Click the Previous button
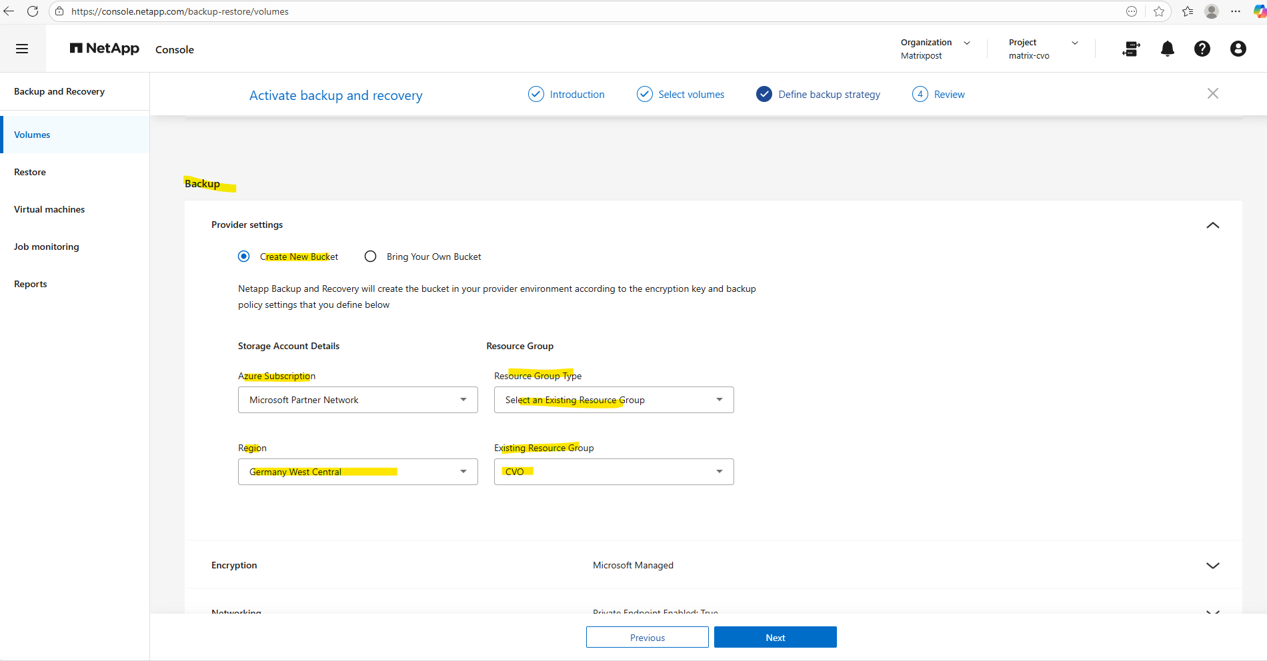The image size is (1267, 661). (x=647, y=638)
